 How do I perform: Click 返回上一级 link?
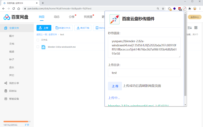point(42,35)
